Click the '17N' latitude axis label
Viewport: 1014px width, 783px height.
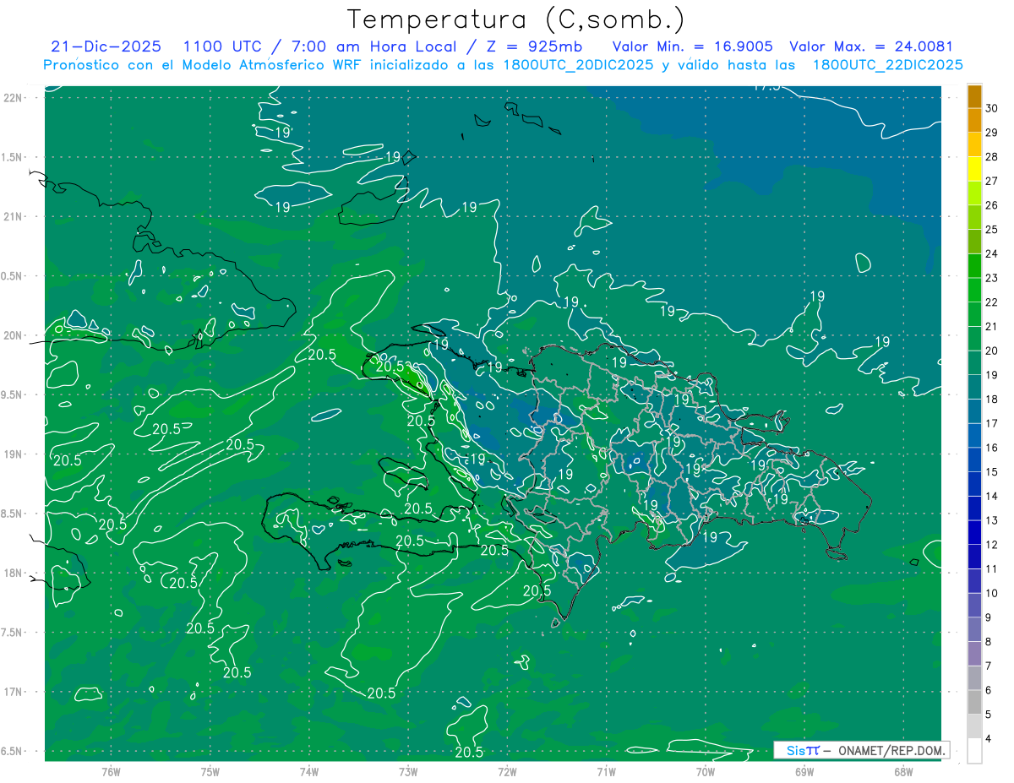pos(13,692)
